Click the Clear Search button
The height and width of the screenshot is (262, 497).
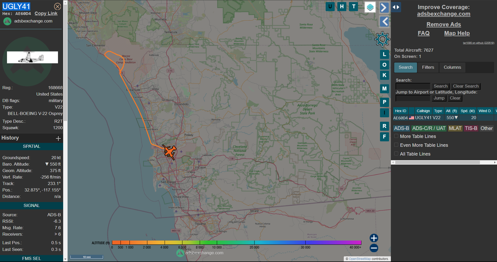[x=466, y=86]
